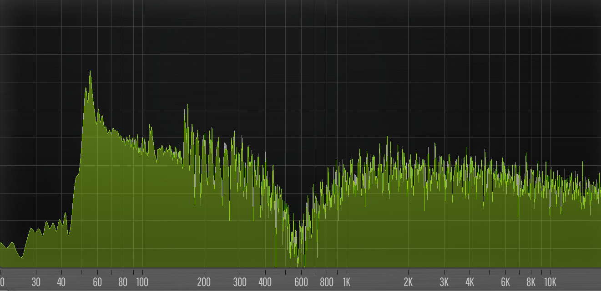The image size is (601, 291).
Task: Click the 8K frequency axis label
Action: click(x=531, y=282)
